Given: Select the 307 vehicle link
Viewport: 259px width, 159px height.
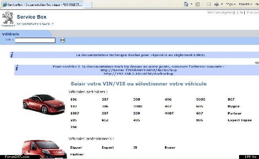Looking at the screenshot, I should point(105,113).
